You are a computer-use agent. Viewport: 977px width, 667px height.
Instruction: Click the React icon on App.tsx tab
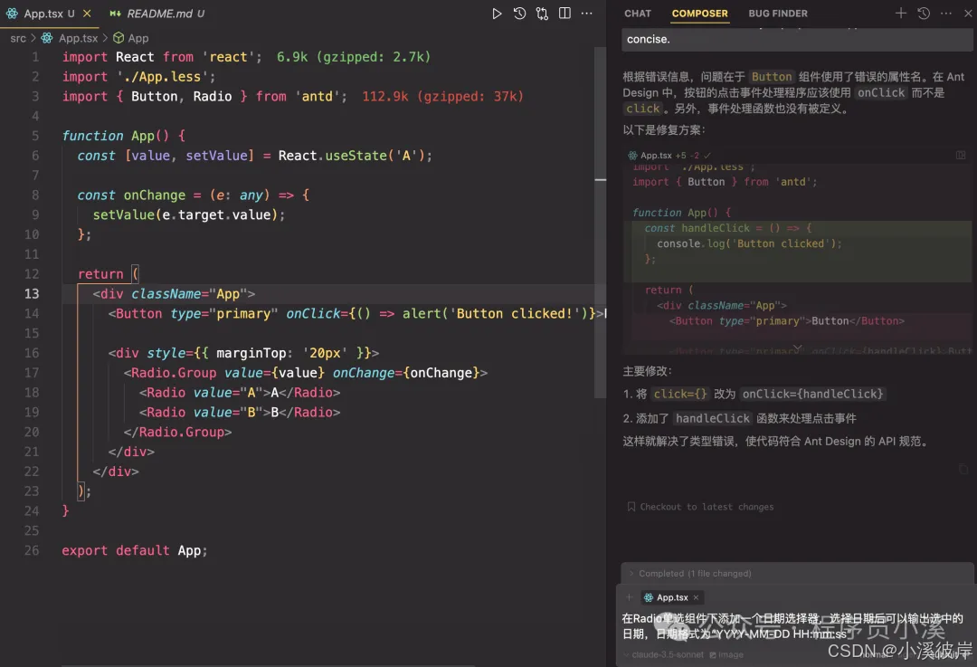coord(12,13)
